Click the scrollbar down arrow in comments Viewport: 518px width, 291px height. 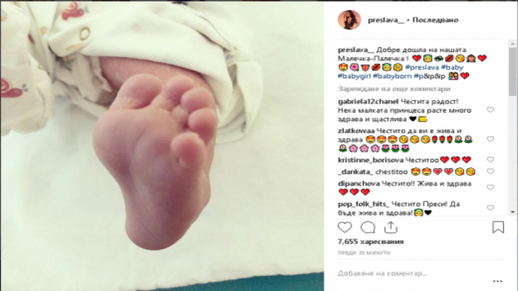click(512, 212)
